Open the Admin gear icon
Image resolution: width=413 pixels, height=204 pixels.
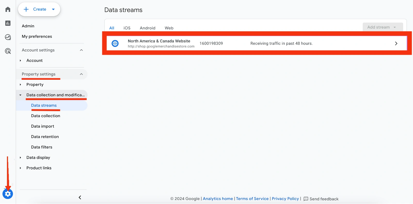(x=8, y=194)
